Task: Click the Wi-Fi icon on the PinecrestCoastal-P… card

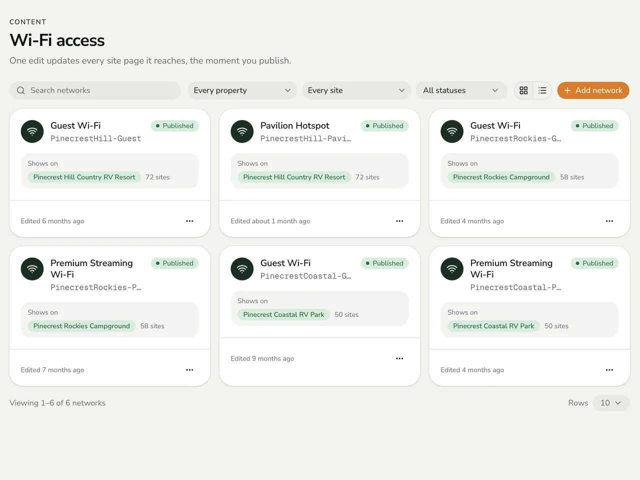Action: (452, 269)
